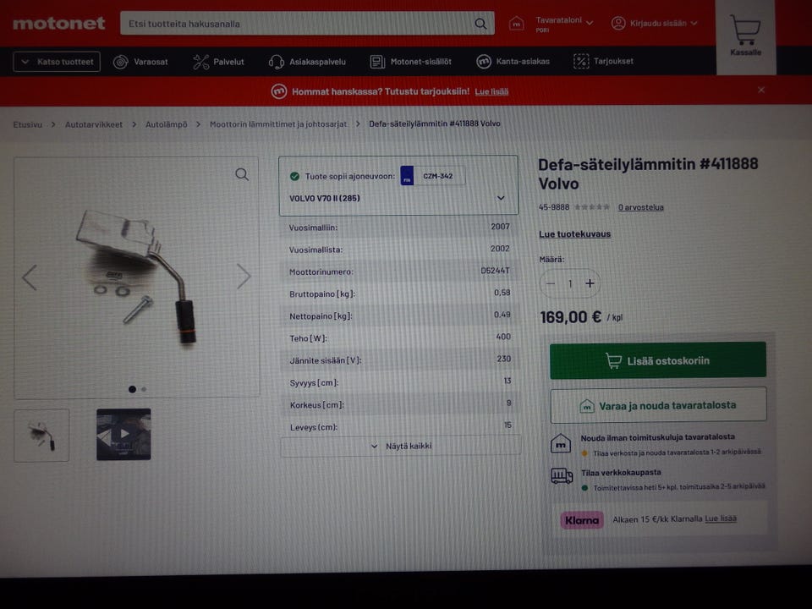
Task: Decrease quantity with minus button
Action: pos(551,284)
